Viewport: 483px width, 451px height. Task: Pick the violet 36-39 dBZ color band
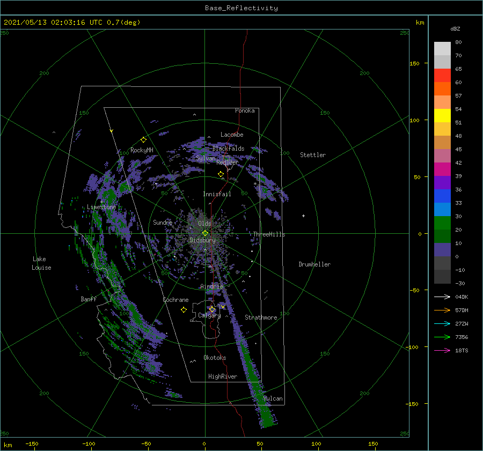click(x=442, y=183)
